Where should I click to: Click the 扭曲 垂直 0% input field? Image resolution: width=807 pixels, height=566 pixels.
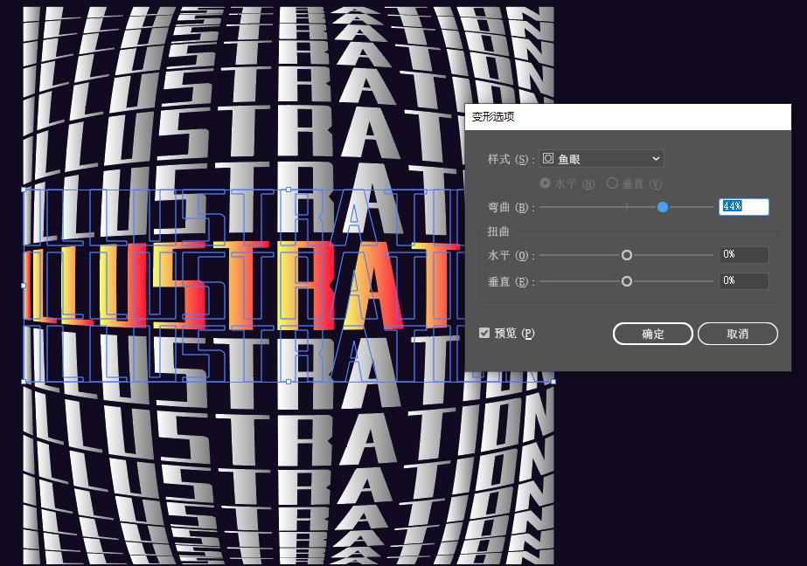[x=744, y=280]
